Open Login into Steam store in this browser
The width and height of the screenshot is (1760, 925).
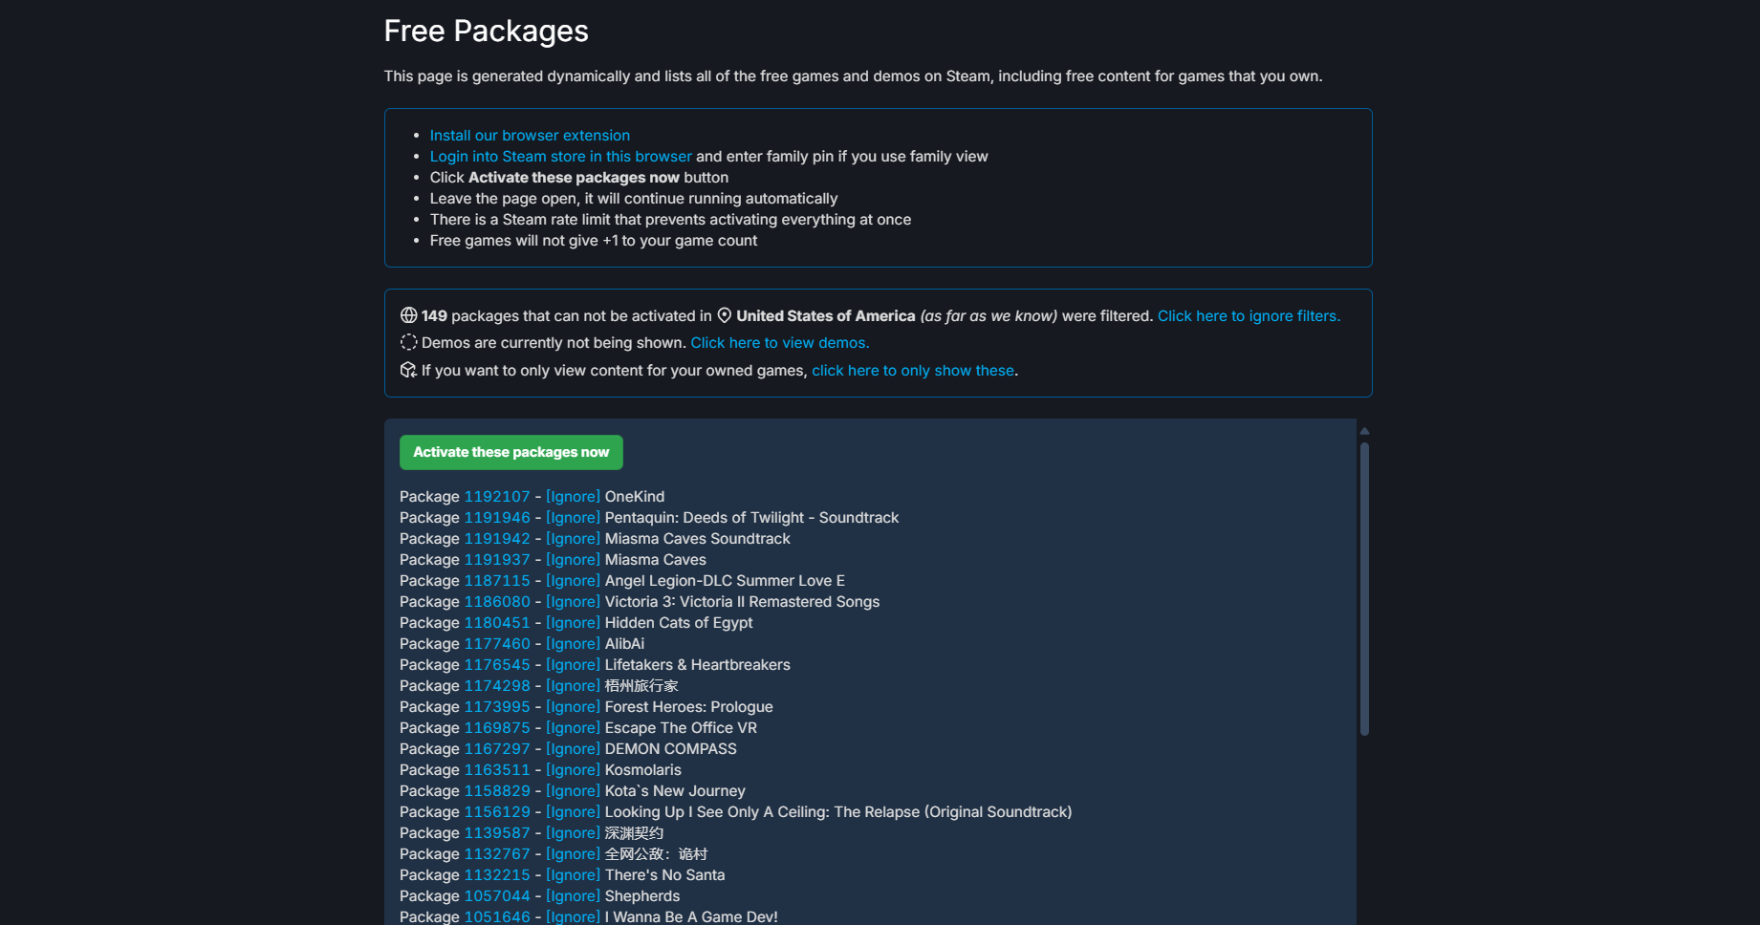point(560,157)
